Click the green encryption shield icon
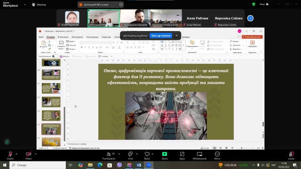The width and height of the screenshot is (301, 169). (x=254, y=4)
